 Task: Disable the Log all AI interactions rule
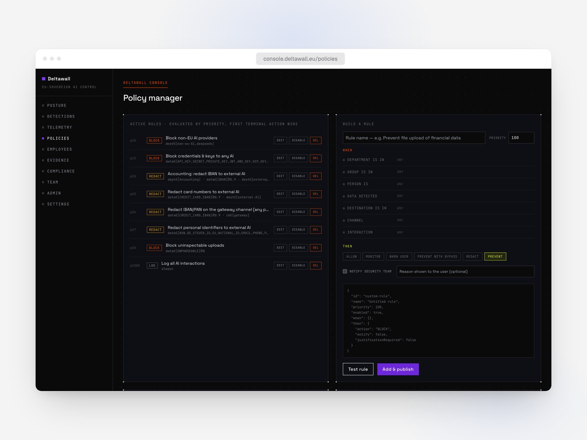point(299,265)
